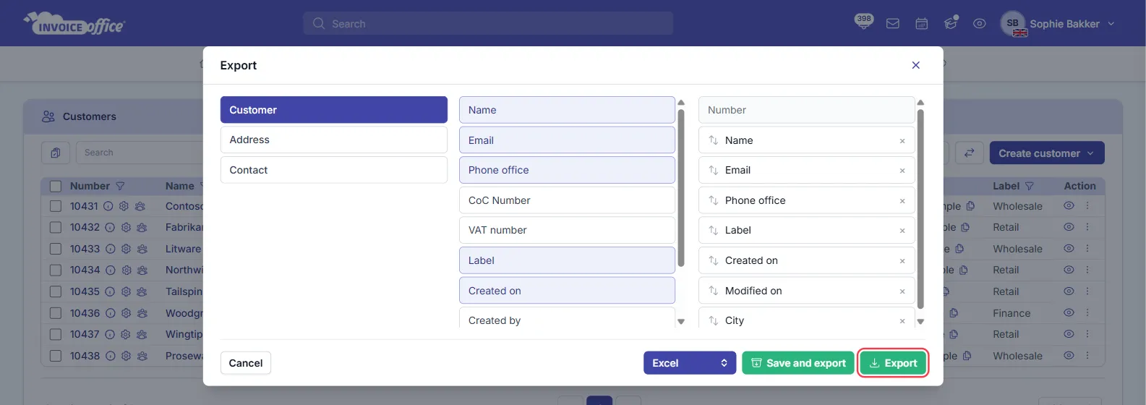
Task: Click people icon for customer 10433
Action: click(142, 249)
